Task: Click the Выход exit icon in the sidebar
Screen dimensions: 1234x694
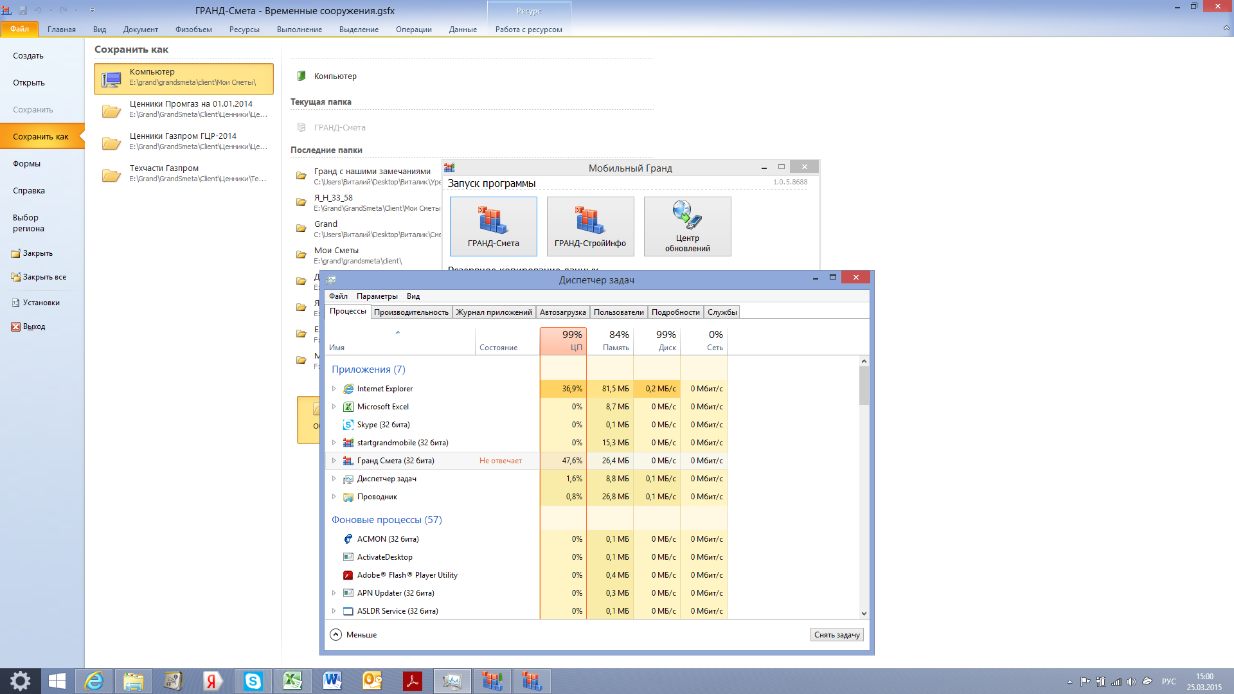Action: pyautogui.click(x=16, y=327)
